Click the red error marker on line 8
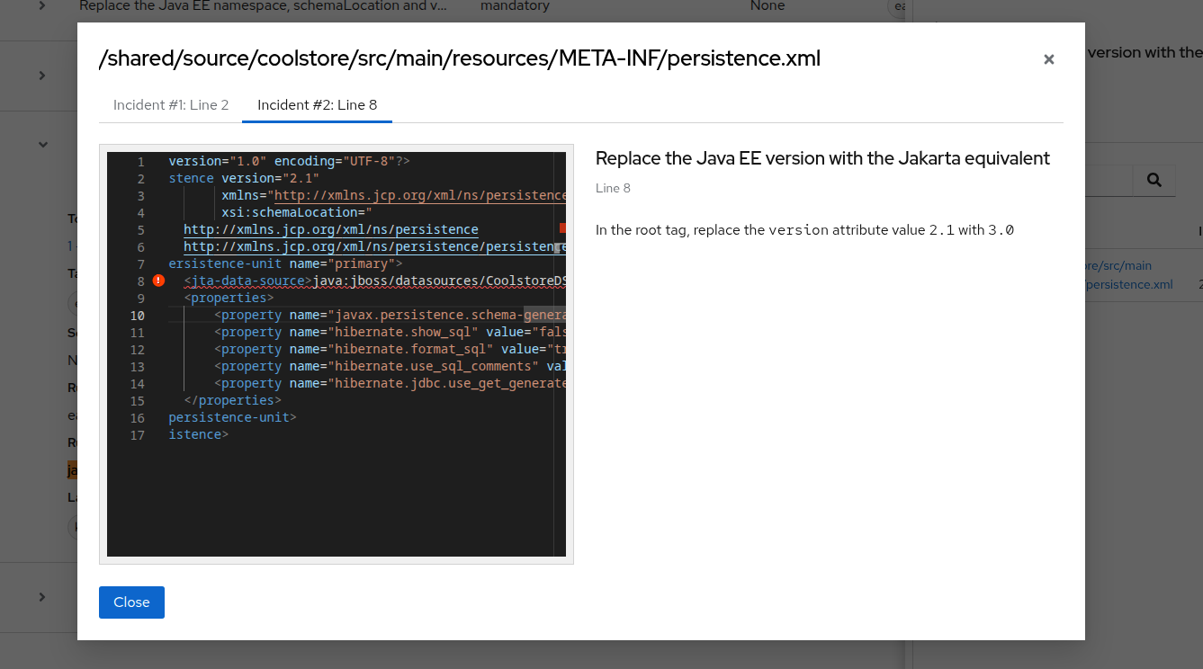1203x669 pixels. [x=159, y=281]
